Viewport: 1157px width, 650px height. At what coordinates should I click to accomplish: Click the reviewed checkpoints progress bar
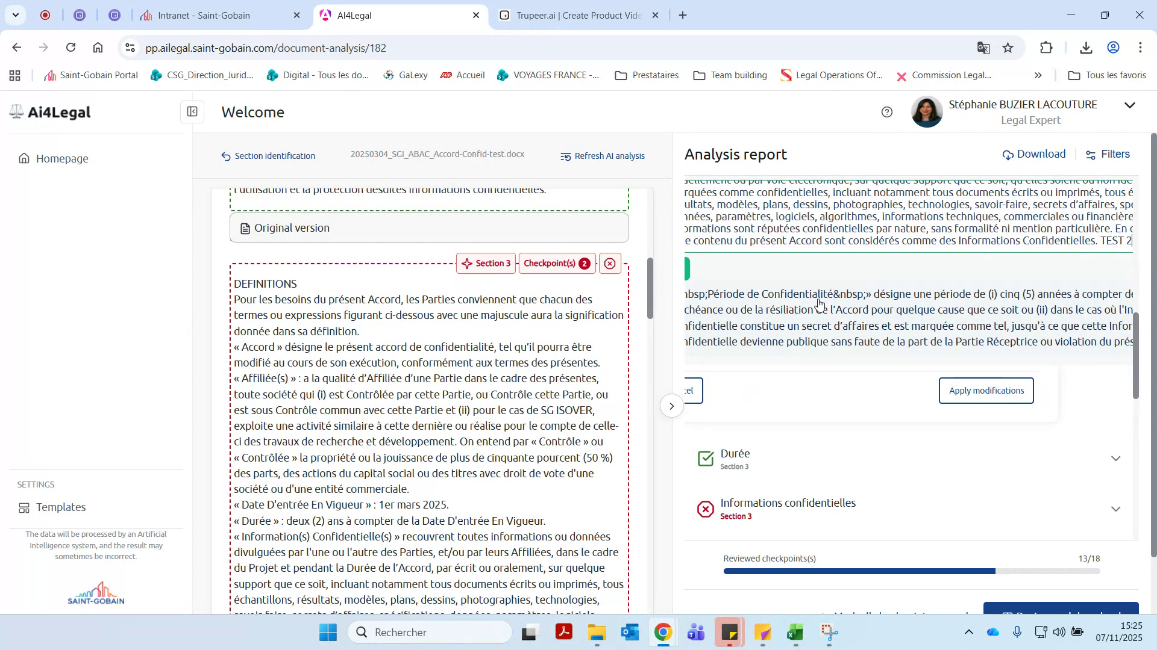tap(911, 571)
